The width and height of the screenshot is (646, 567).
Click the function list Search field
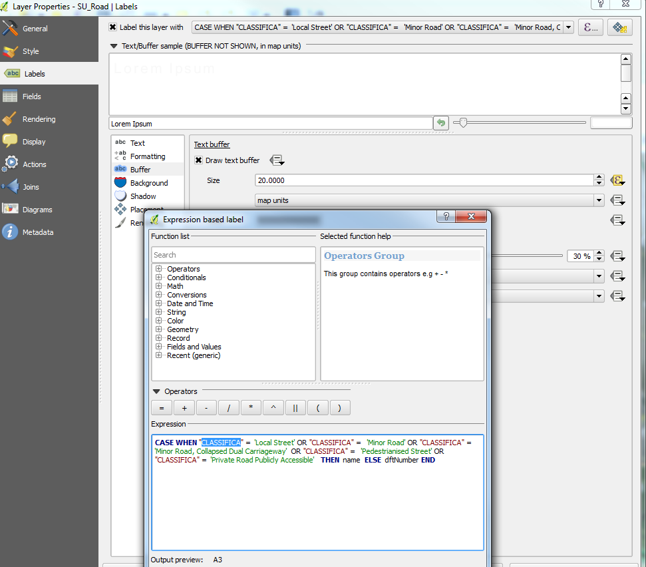coord(233,255)
